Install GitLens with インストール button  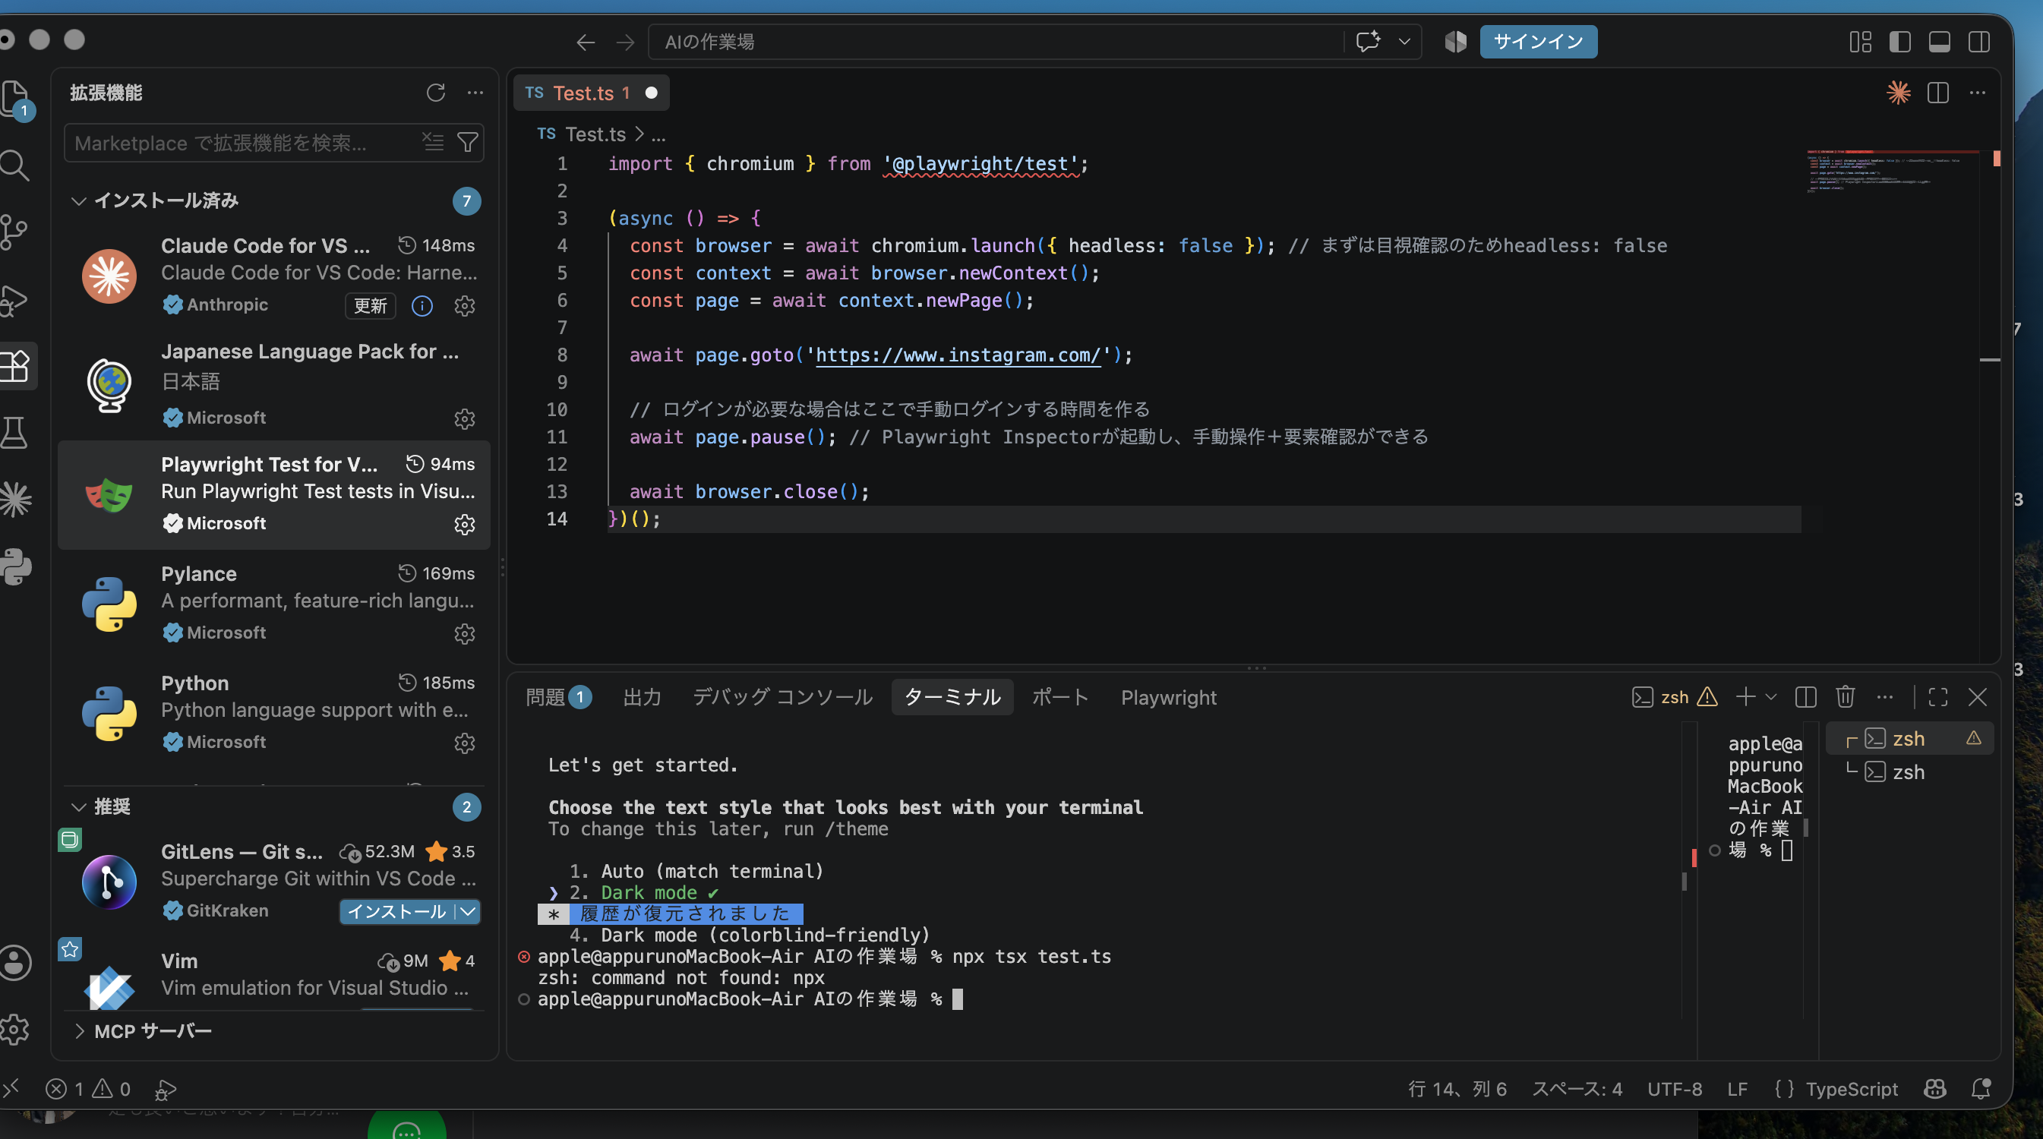[396, 911]
